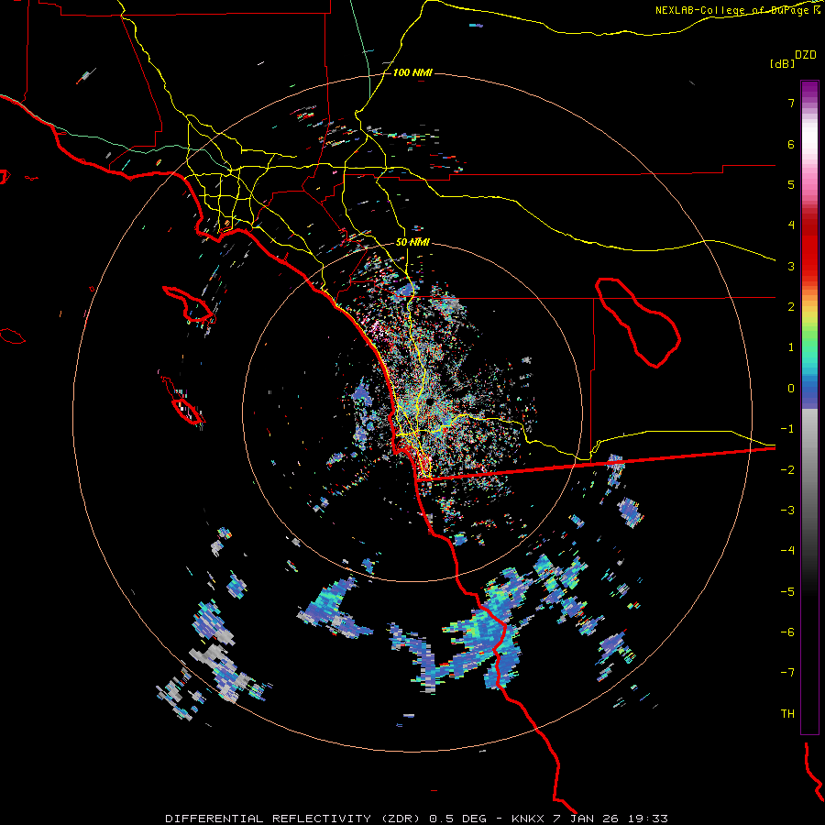
Task: Click the '-4' value on the color scale
Action: tap(787, 551)
